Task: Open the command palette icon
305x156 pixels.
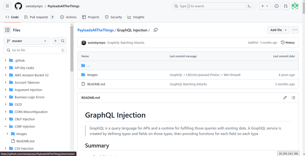Action: click(249, 6)
